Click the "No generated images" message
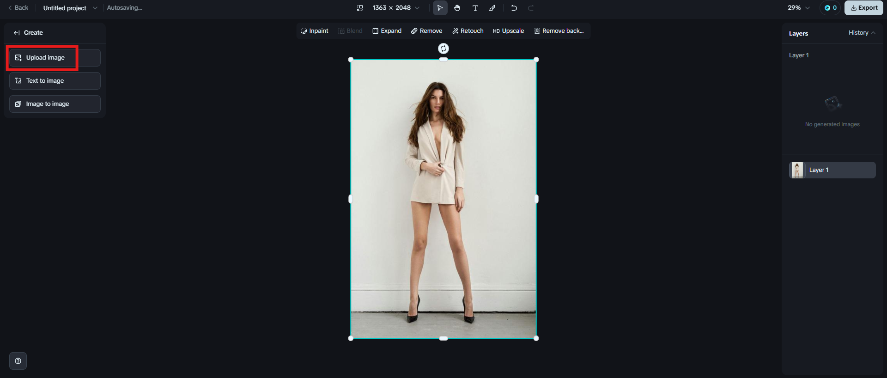The width and height of the screenshot is (887, 378). 832,124
